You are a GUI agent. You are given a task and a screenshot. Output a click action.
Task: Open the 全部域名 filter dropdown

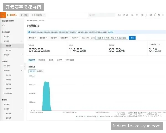43,38
